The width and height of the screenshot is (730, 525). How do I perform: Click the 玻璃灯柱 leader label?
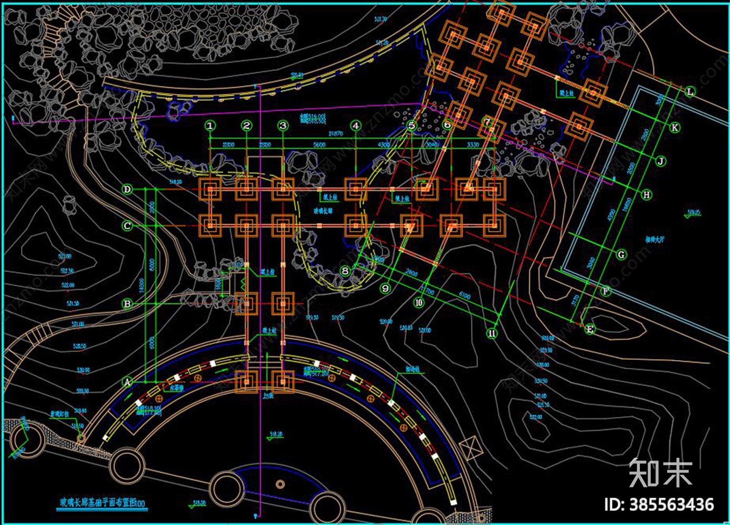(x=60, y=414)
